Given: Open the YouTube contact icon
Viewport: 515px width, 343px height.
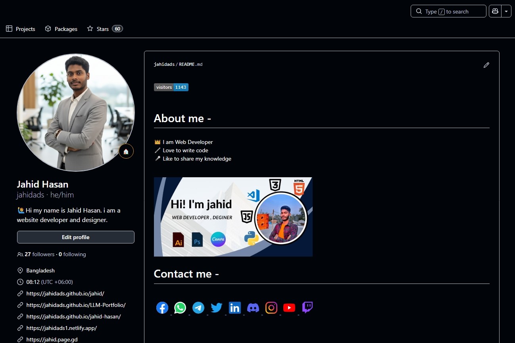Looking at the screenshot, I should pos(289,308).
